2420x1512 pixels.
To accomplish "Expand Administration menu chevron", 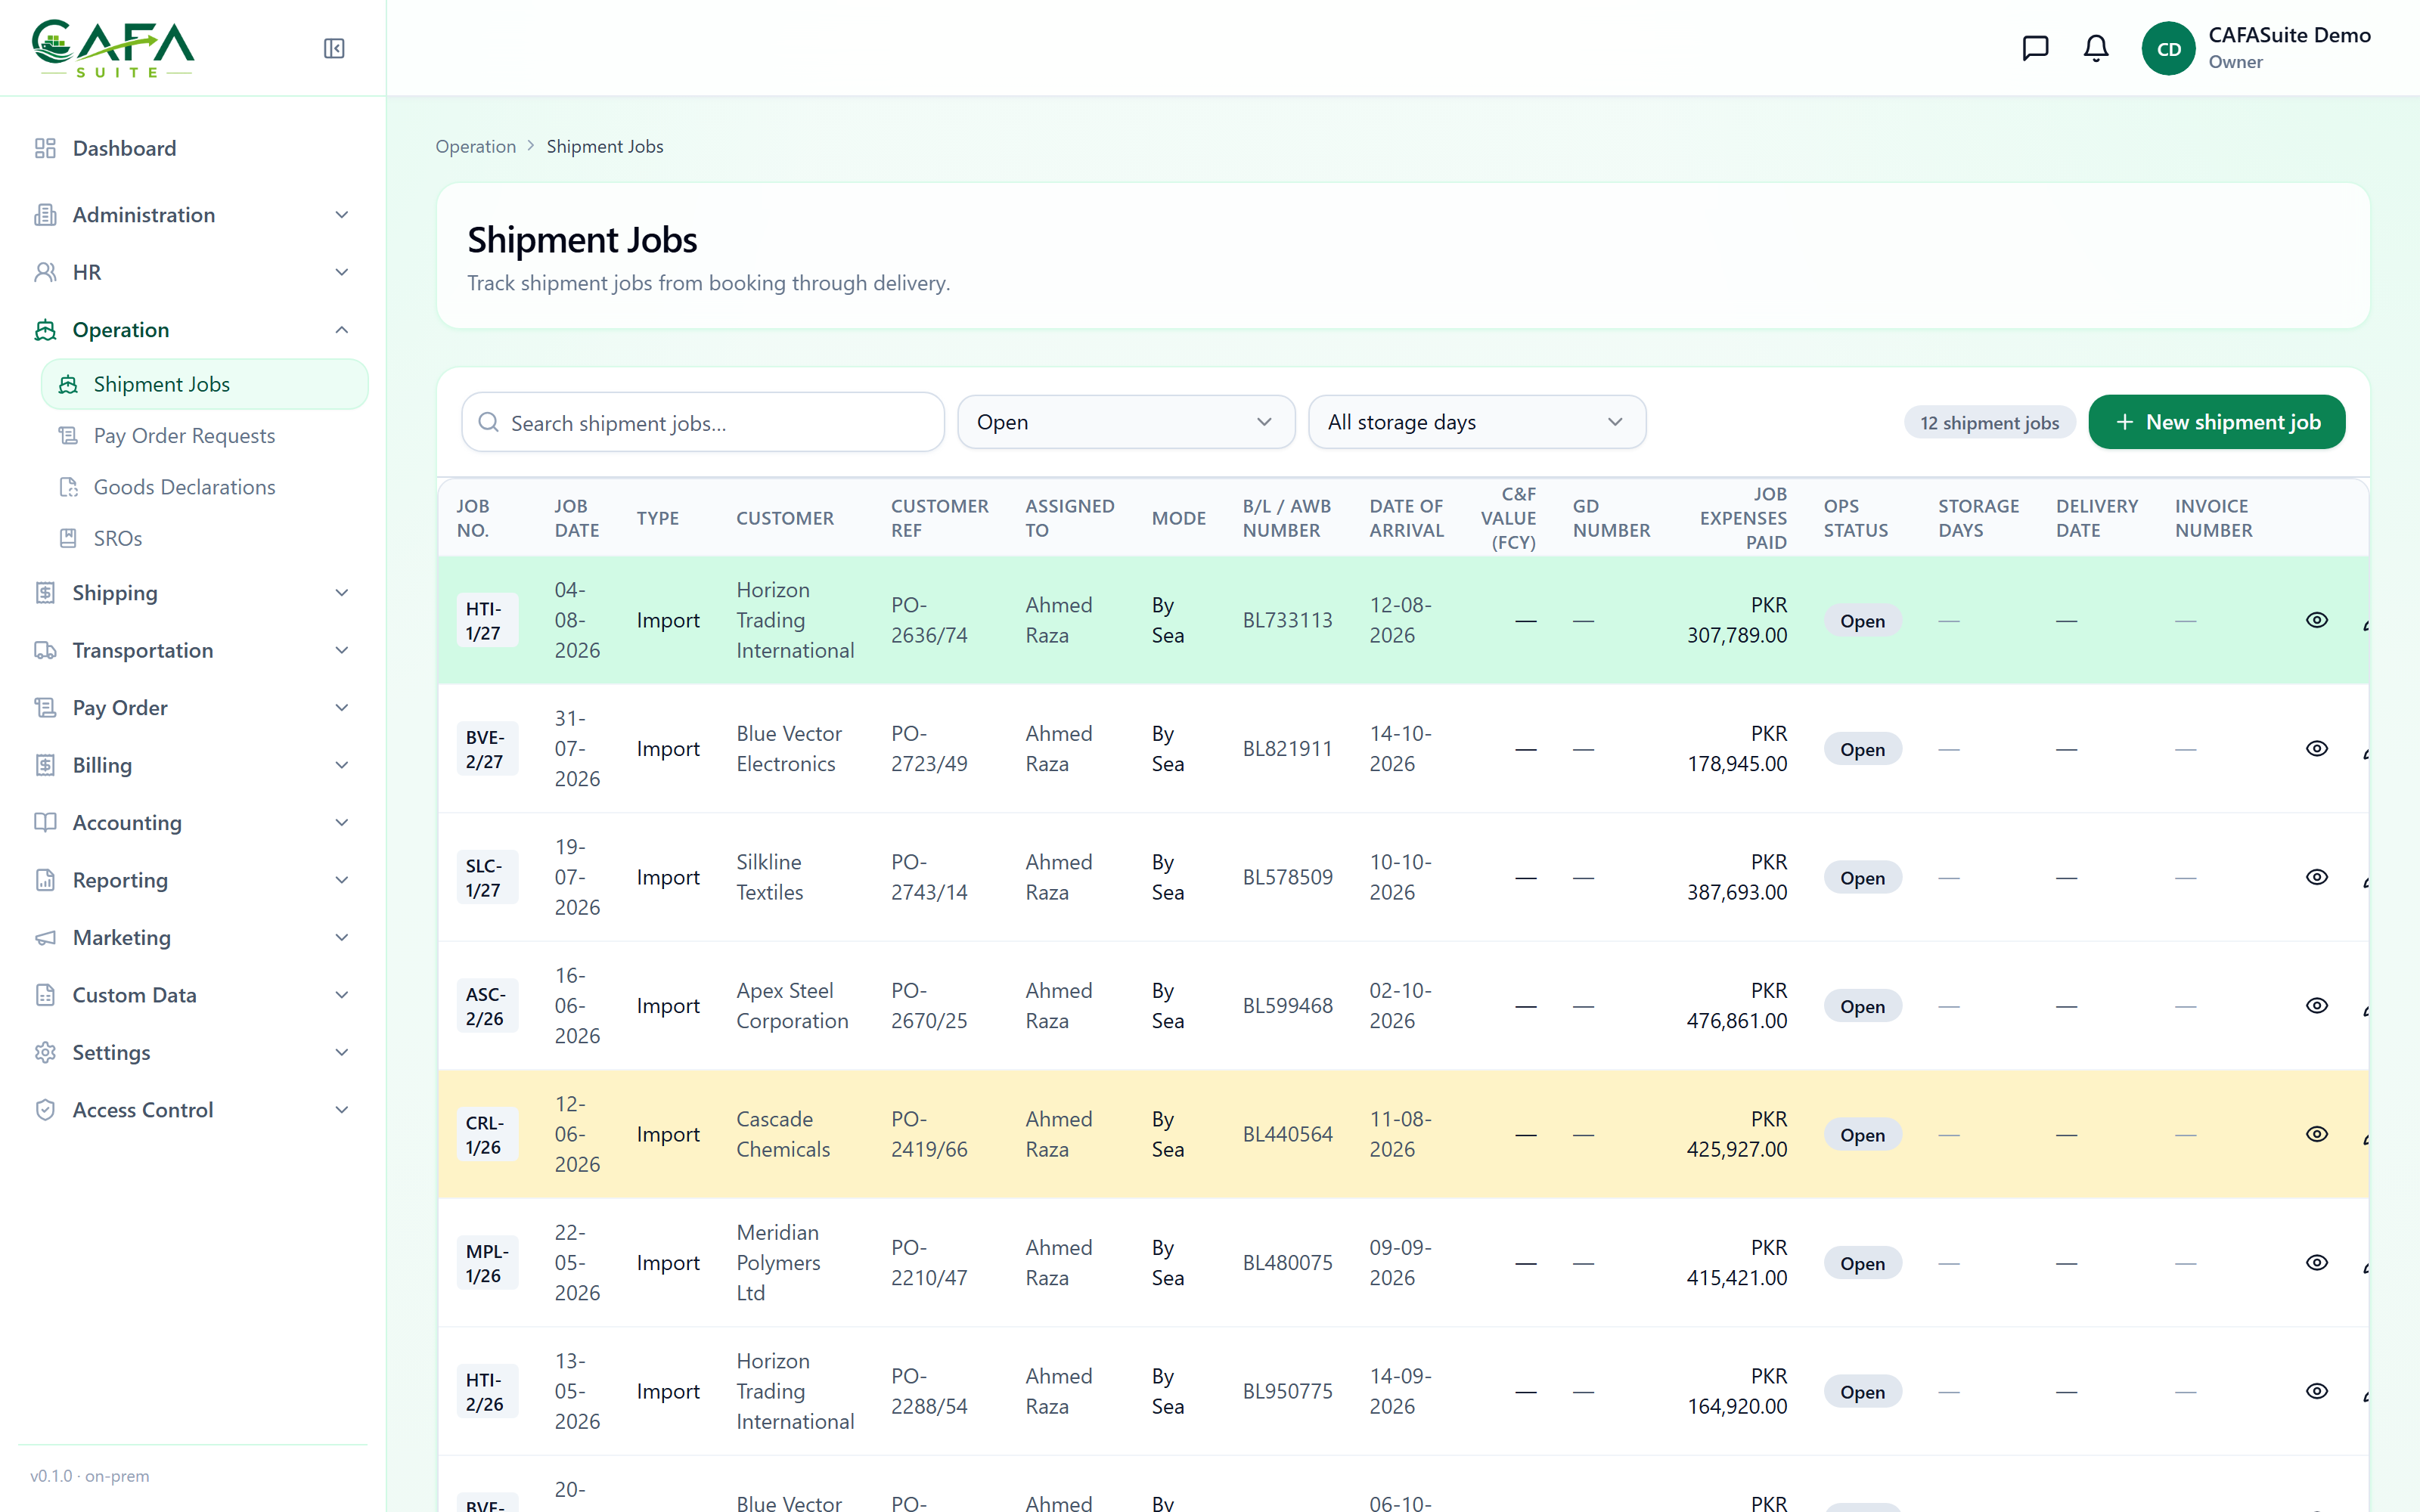I will 342,215.
